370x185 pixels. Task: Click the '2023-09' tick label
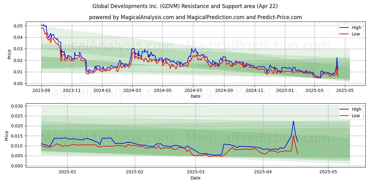(x=41, y=90)
